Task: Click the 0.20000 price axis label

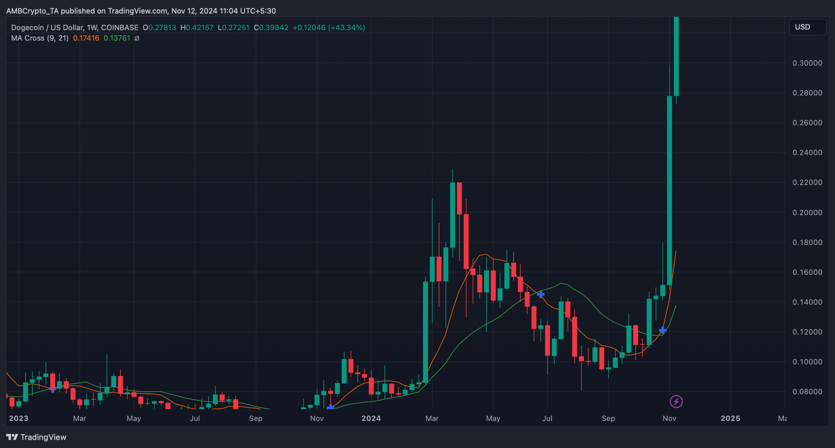Action: click(807, 212)
